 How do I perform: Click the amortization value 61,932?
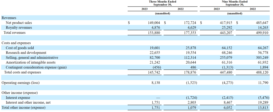click(x=263, y=62)
